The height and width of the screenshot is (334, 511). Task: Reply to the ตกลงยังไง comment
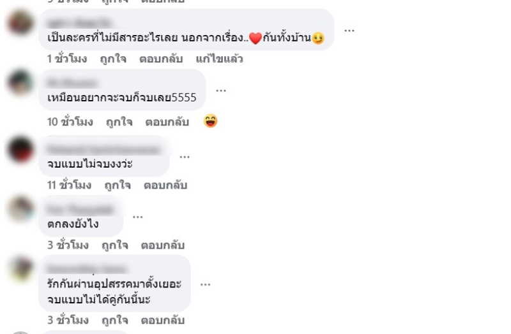click(163, 245)
